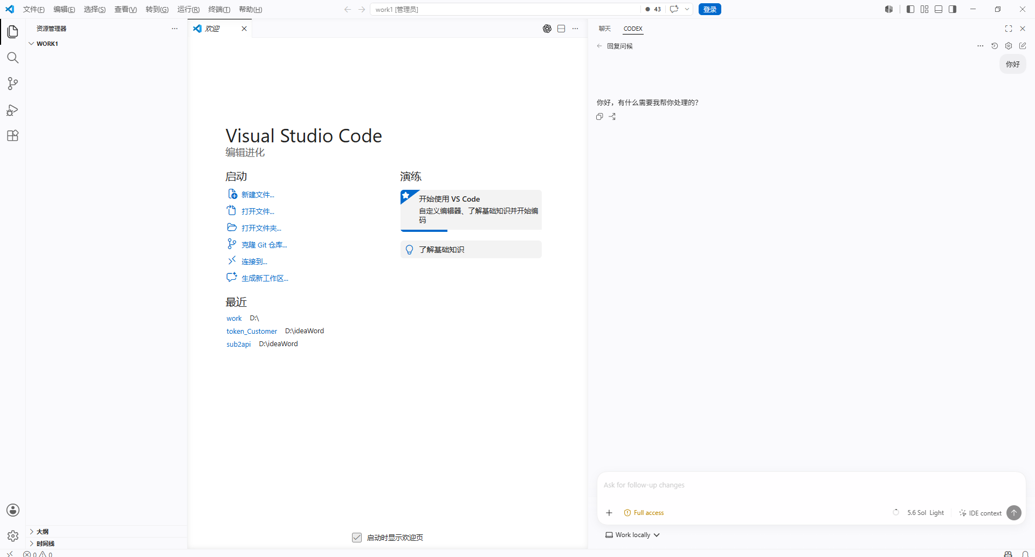
Task: Click the remote window icon in status bar
Action: tap(10, 554)
